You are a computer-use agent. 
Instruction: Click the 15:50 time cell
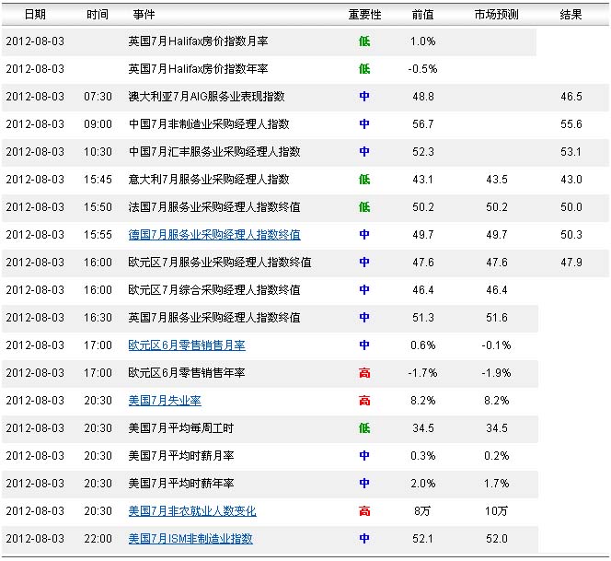point(98,207)
